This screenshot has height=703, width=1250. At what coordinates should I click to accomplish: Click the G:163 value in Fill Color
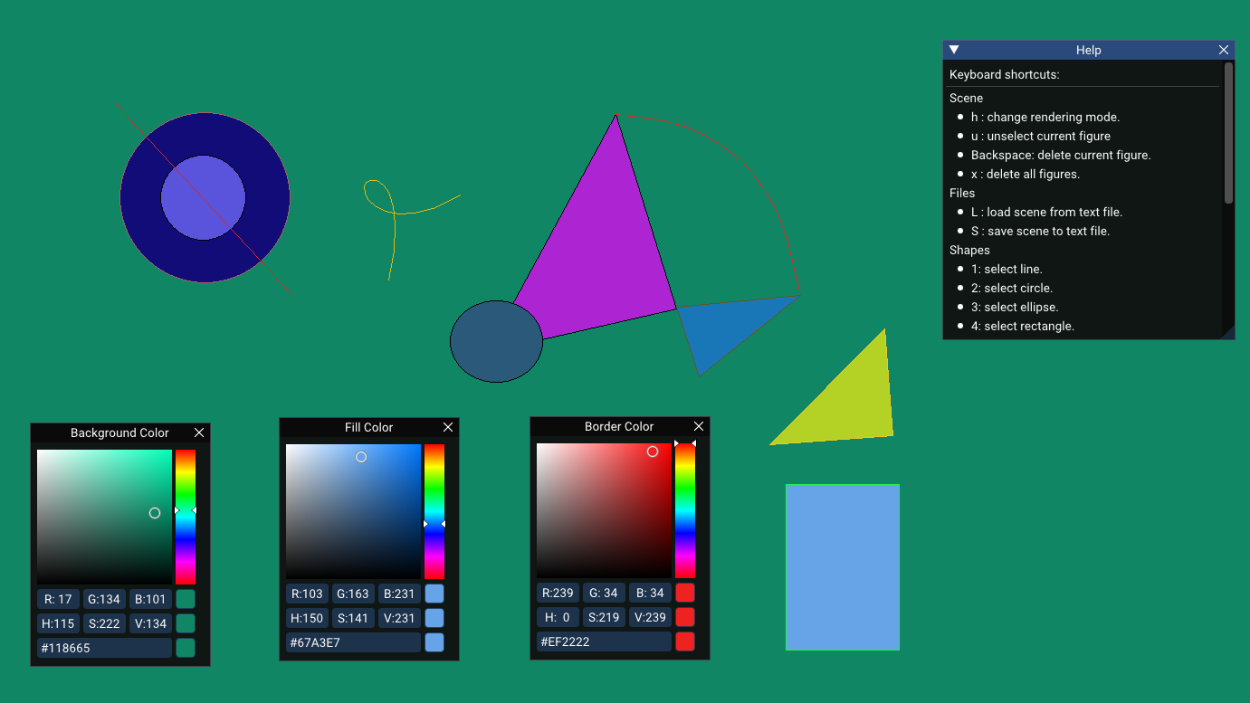353,593
